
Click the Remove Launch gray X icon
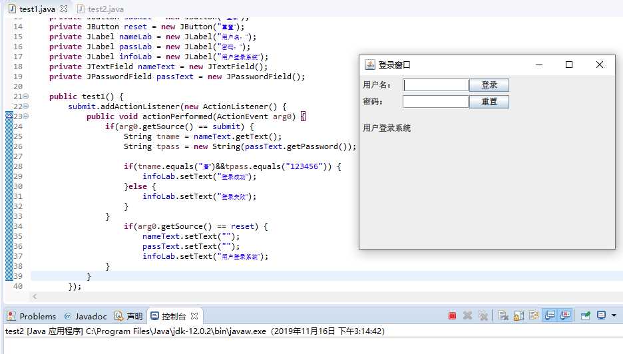468,316
